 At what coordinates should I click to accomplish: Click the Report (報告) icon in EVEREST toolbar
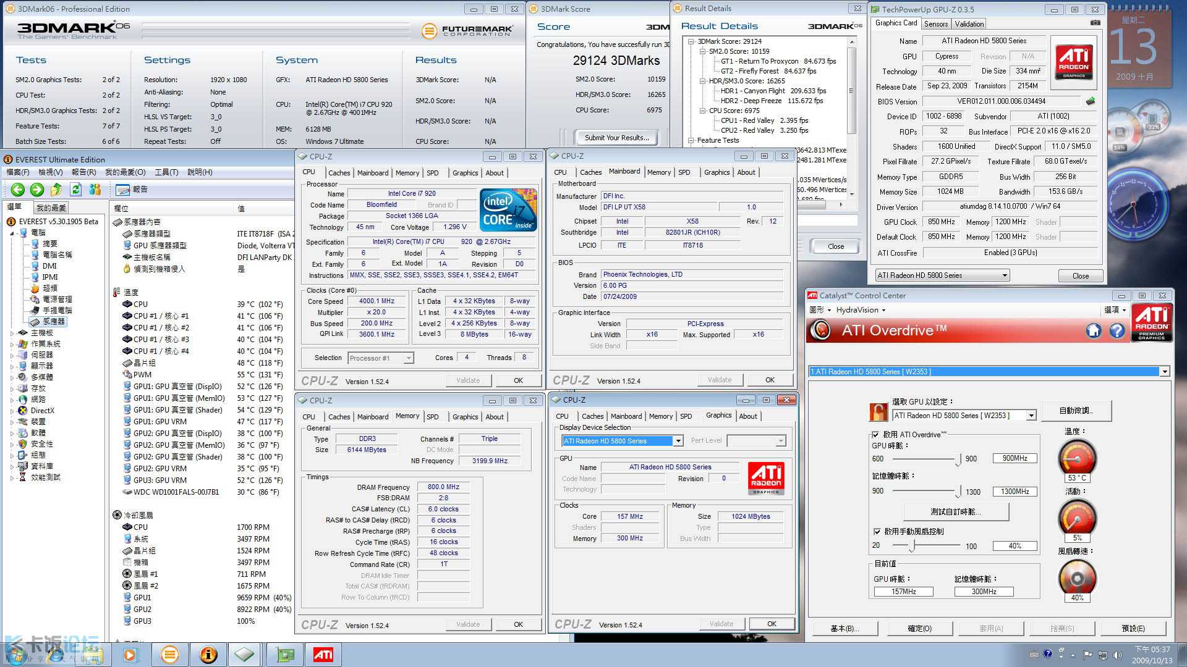(122, 190)
